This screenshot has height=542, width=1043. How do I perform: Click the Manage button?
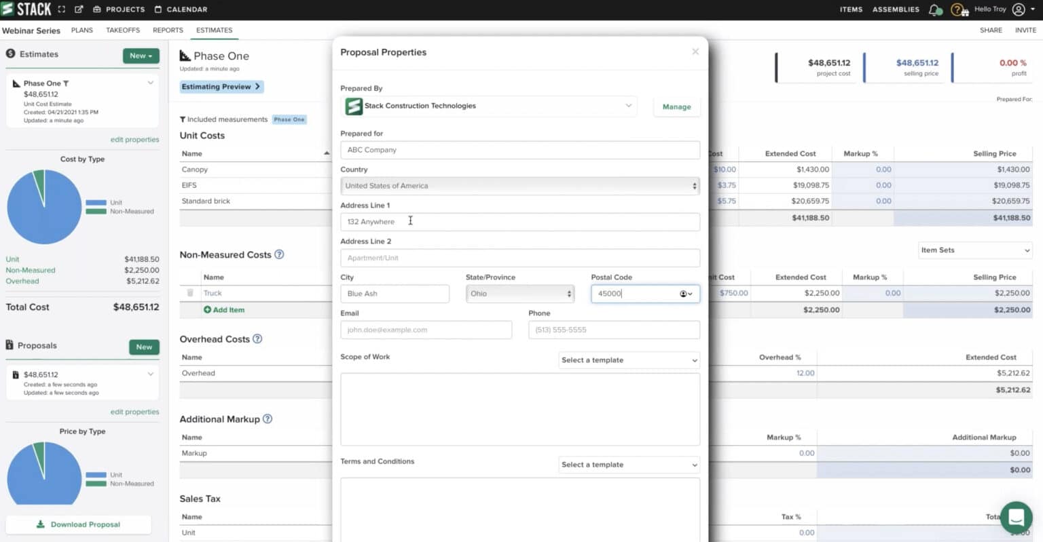[676, 107]
